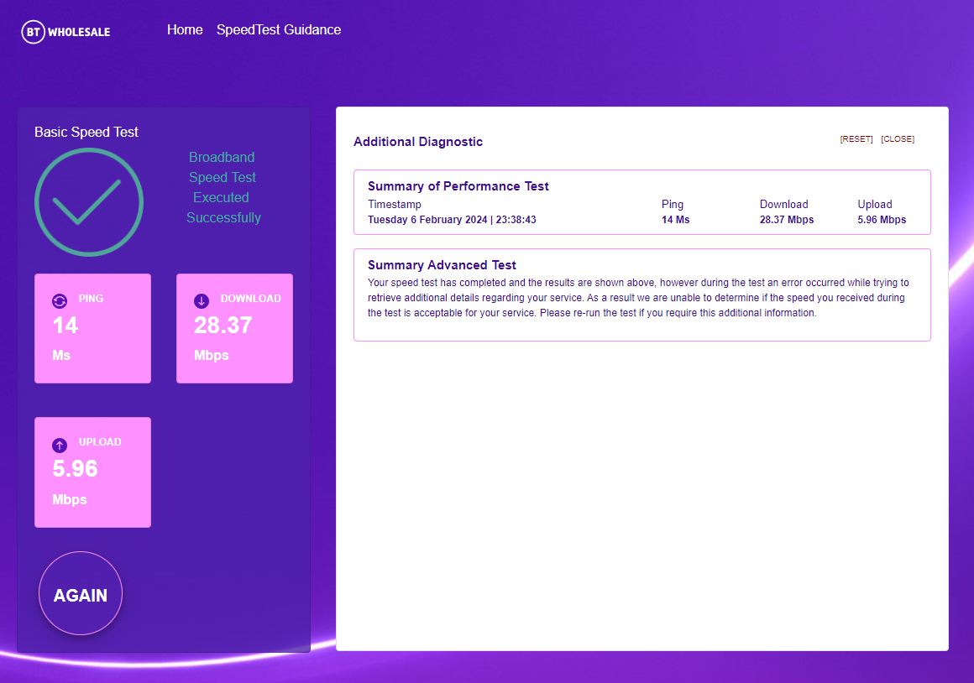Open the Home menu item
Screen dimensions: 974x683
pos(185,30)
